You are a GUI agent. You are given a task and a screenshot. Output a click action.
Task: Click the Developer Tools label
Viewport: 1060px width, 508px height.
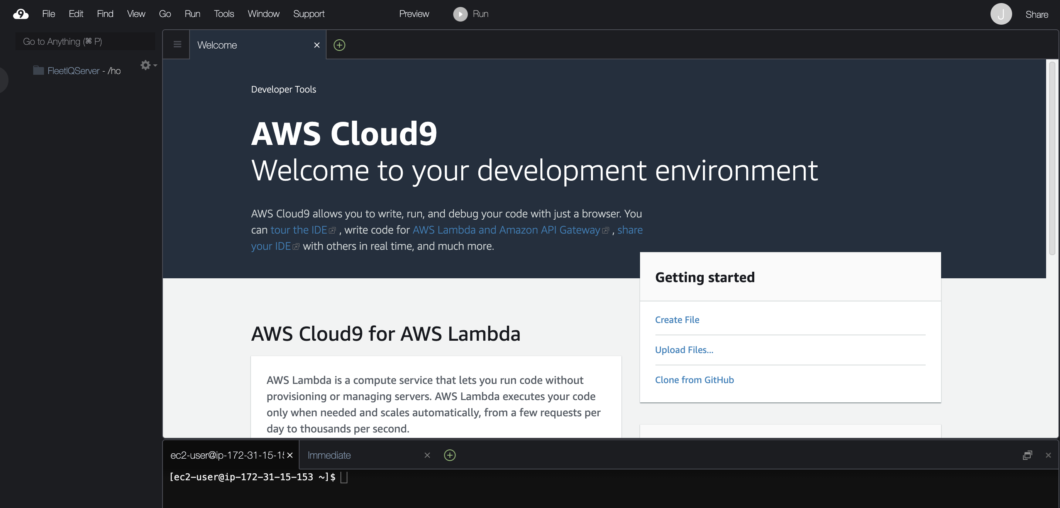point(283,89)
